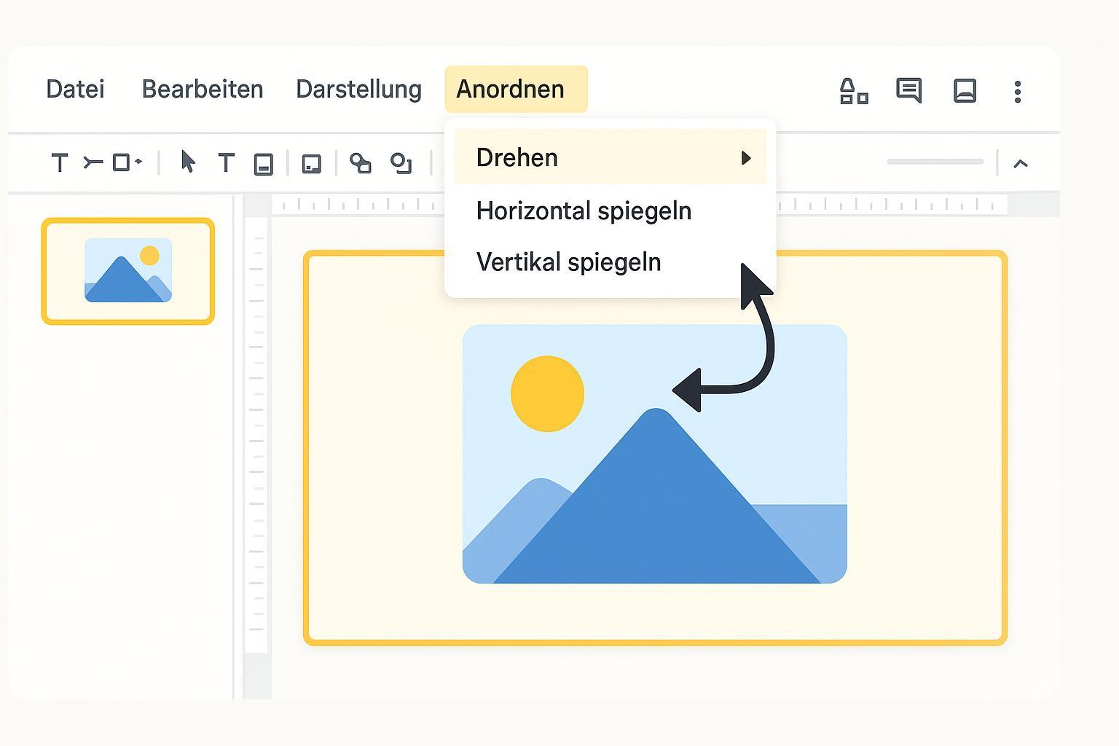Expand the Drehen submenu arrow
This screenshot has width=1119, height=746.
tap(745, 158)
